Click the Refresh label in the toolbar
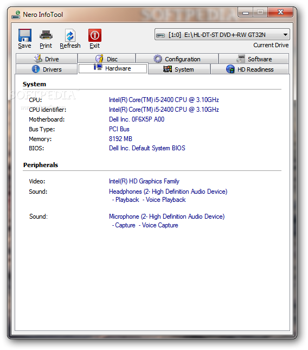Screen dimensions: 308x350 70,46
